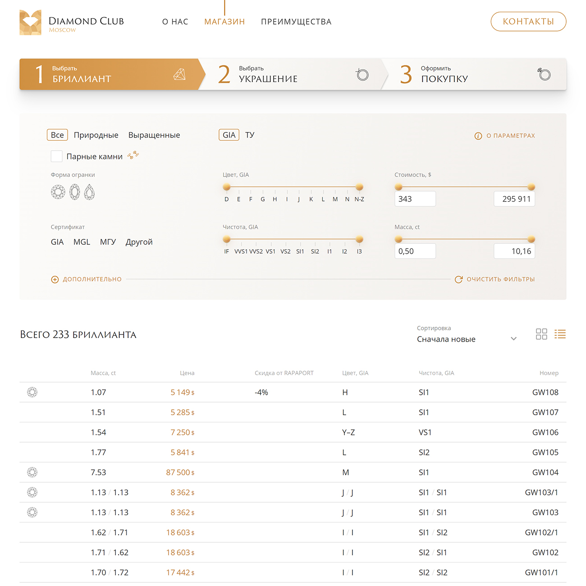Screen dimensions: 586x586
Task: Click the diamond icon on row GW103/1
Action: tap(32, 492)
